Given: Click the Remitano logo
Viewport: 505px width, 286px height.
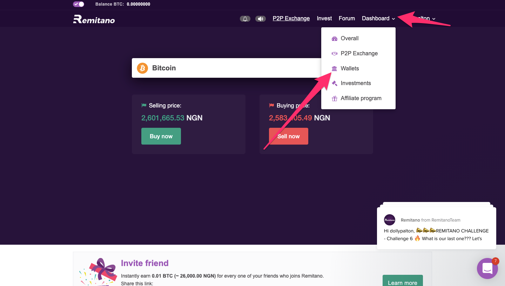Looking at the screenshot, I should (94, 20).
